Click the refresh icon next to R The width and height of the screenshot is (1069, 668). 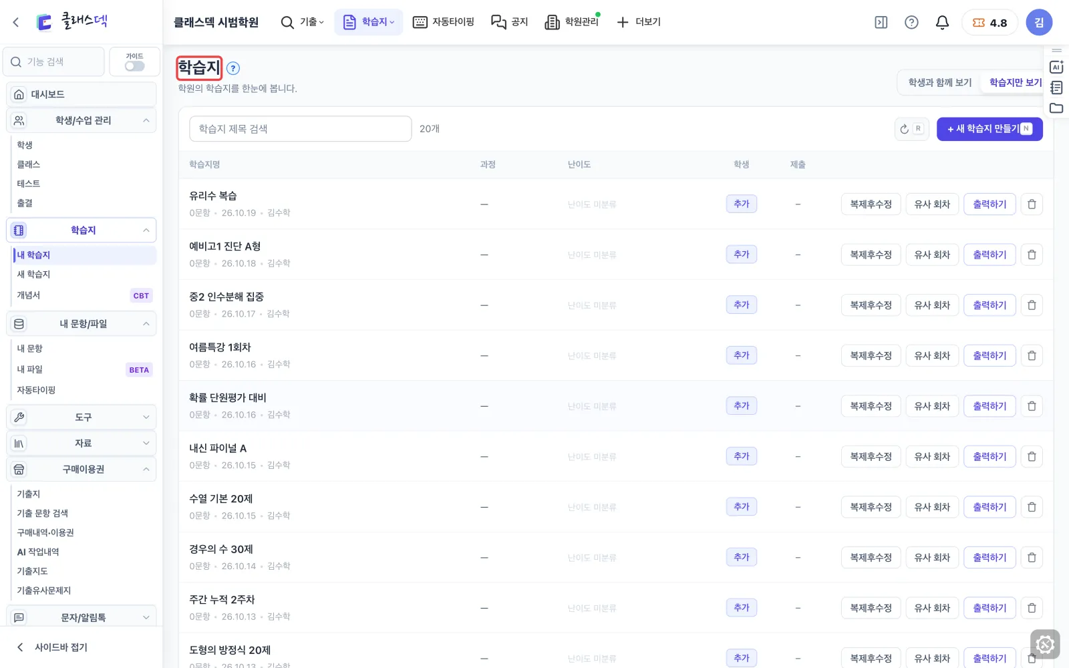click(904, 129)
